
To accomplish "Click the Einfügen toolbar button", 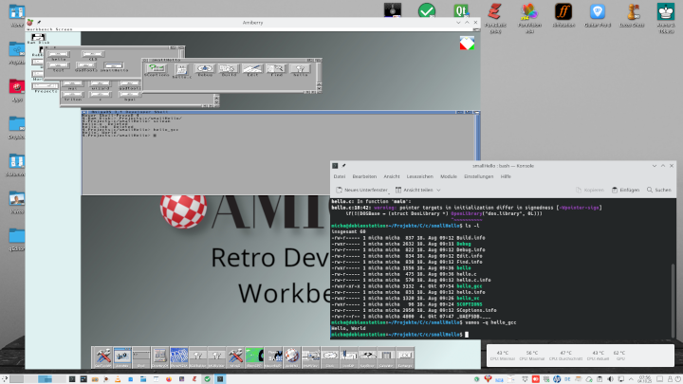I will [626, 190].
